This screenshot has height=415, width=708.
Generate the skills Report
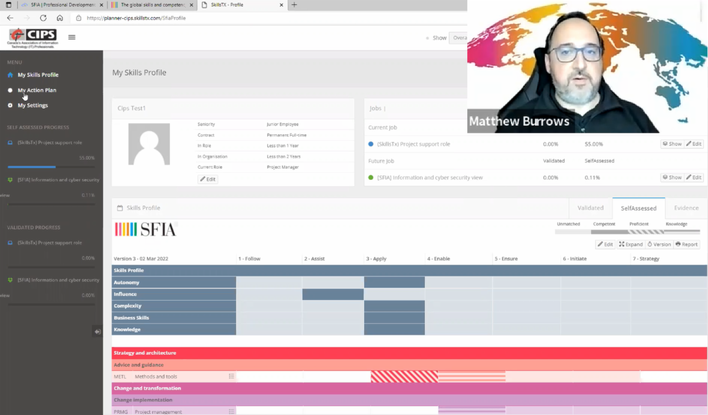pos(687,244)
